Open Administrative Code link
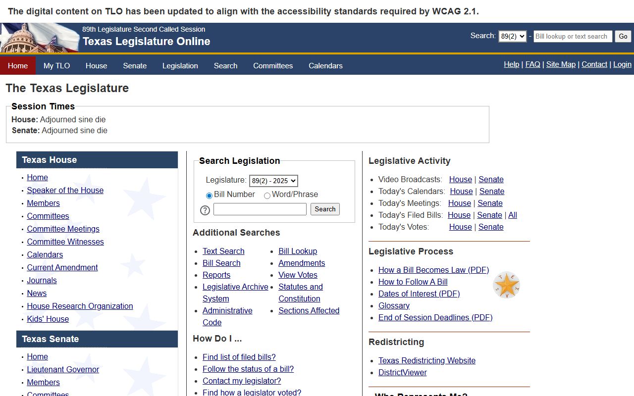The image size is (634, 396). (x=227, y=316)
